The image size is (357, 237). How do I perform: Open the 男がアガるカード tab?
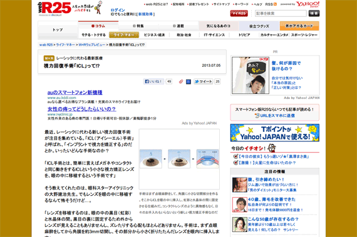pyautogui.click(x=299, y=26)
